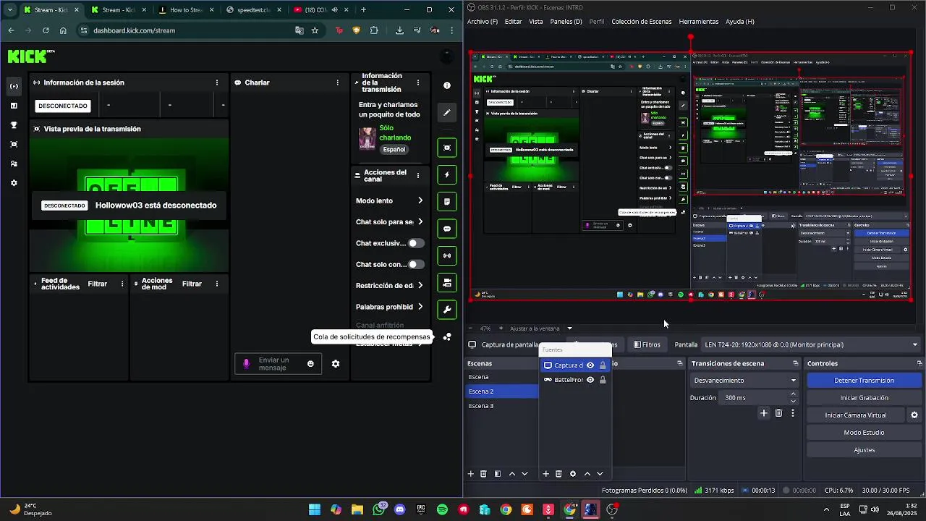Open Filtros for selected source
This screenshot has width=926, height=521.
647,345
